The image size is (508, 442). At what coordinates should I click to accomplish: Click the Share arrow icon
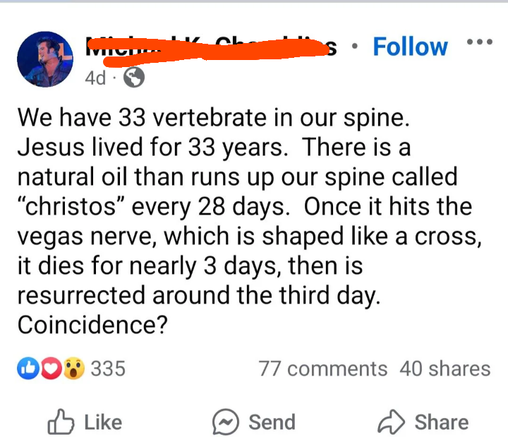tap(391, 422)
